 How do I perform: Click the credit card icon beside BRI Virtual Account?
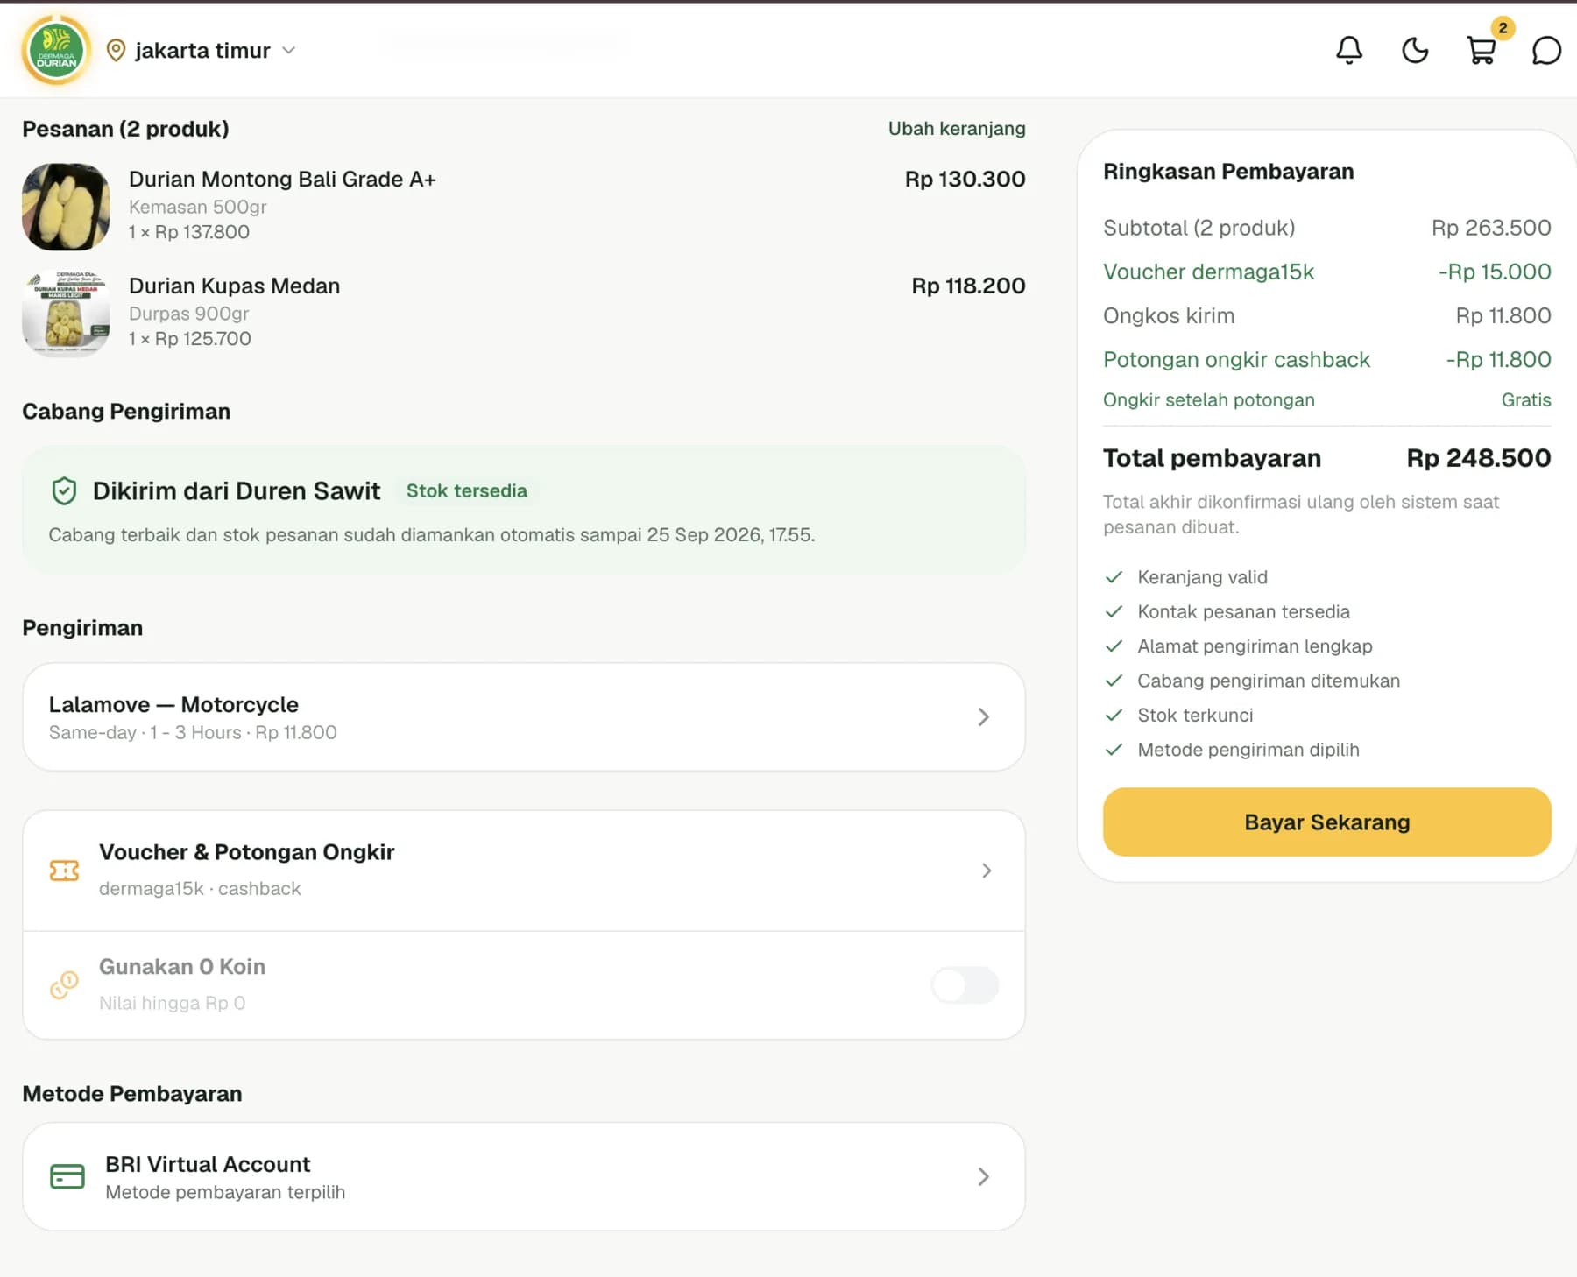[67, 1176]
